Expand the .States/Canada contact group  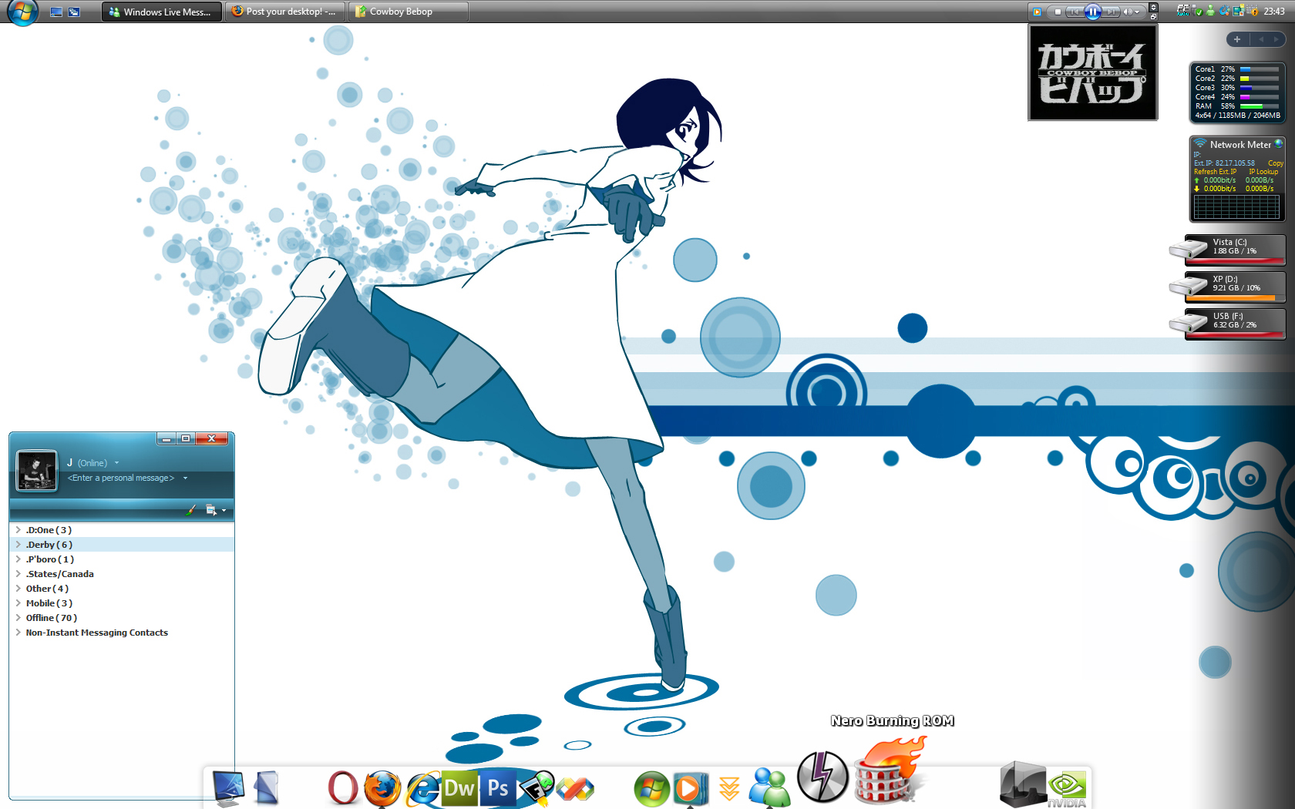(18, 574)
